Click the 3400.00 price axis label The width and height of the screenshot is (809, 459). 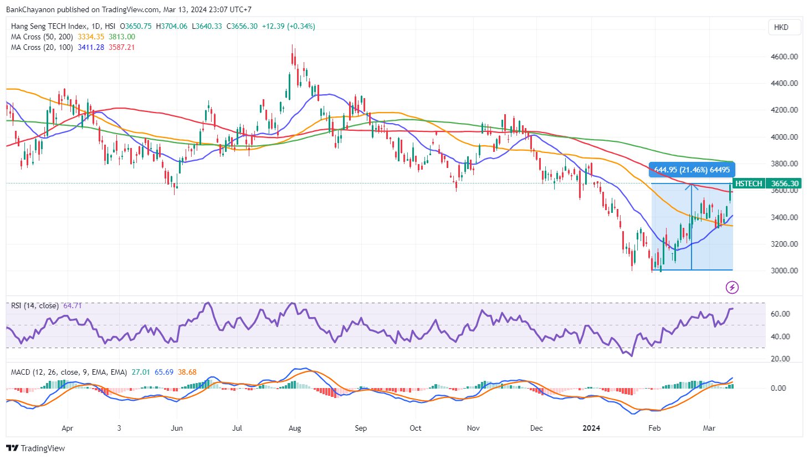(785, 217)
